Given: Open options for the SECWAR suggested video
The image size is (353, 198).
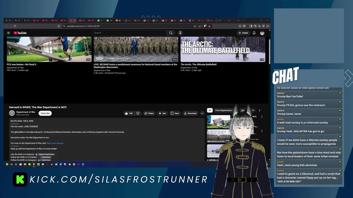Looking at the screenshot, I should coord(262,131).
